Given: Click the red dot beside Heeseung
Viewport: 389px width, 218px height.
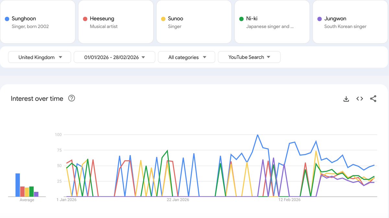Looking at the screenshot, I should (85, 19).
